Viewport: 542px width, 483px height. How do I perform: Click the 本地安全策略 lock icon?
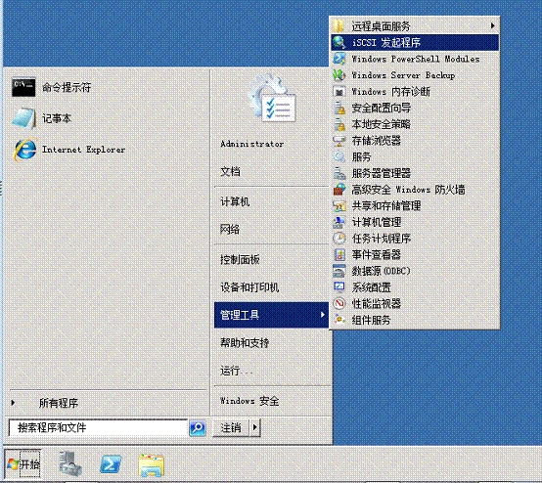[x=339, y=124]
